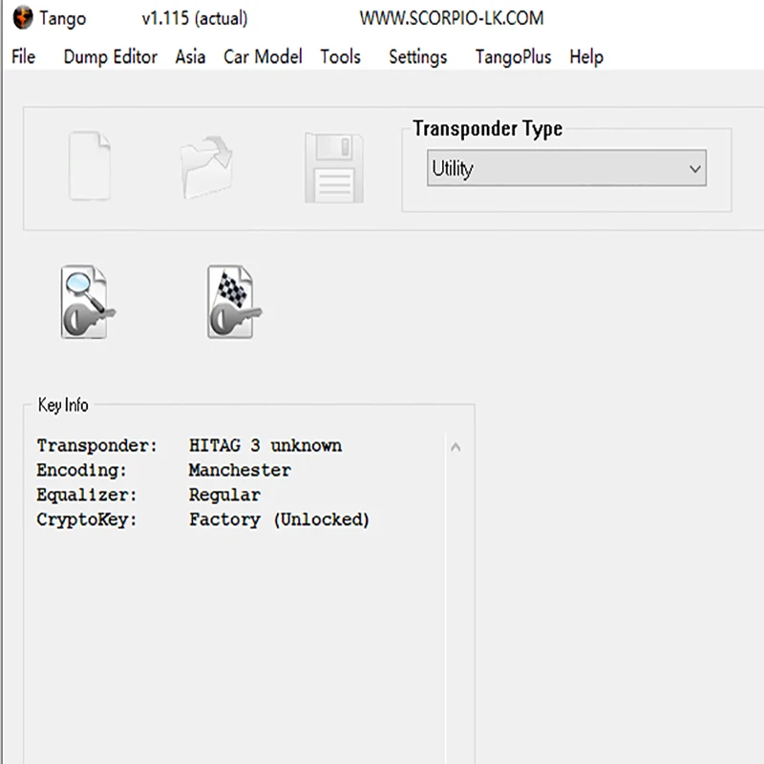Select the 'HITAG 3 unknown' transponder value

(265, 445)
